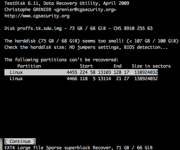The image size is (180, 150).
Task: Click the Continue button
Action: coord(20,141)
